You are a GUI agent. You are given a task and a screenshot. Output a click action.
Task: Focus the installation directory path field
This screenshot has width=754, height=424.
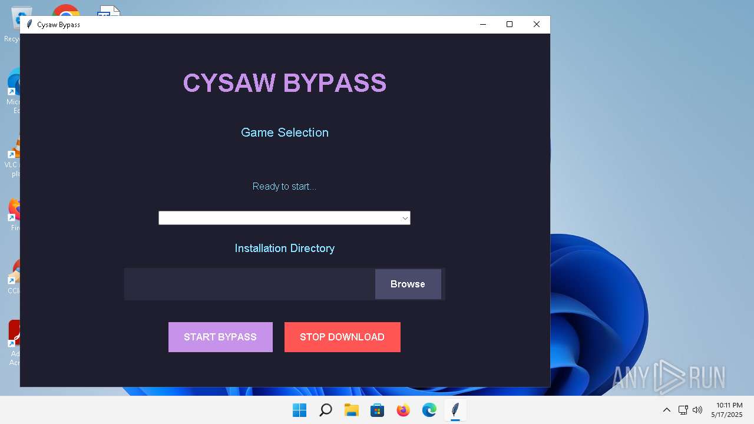coord(250,284)
